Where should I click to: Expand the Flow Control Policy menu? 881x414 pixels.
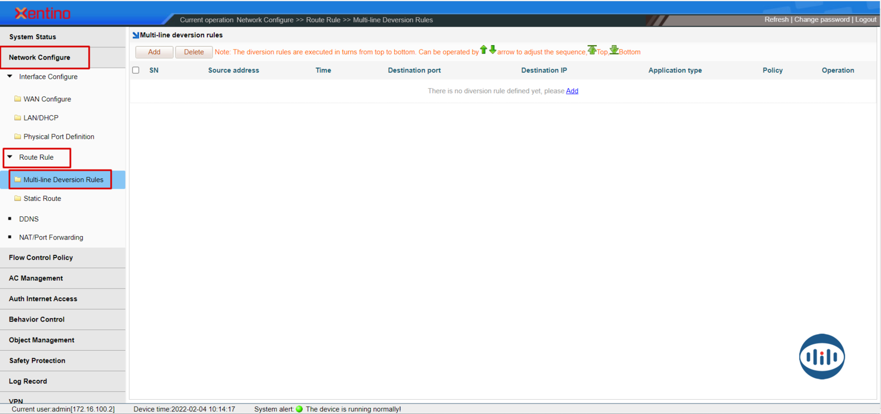(41, 258)
